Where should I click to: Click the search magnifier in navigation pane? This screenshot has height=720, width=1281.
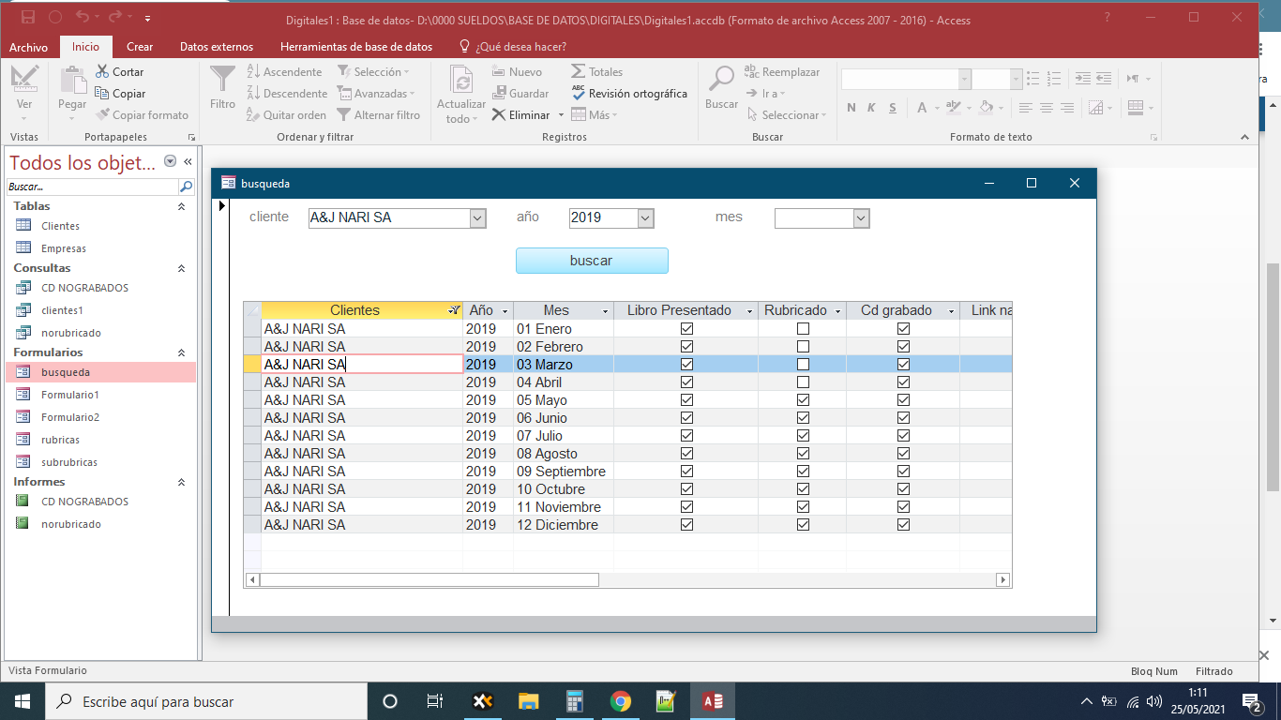tap(186, 187)
